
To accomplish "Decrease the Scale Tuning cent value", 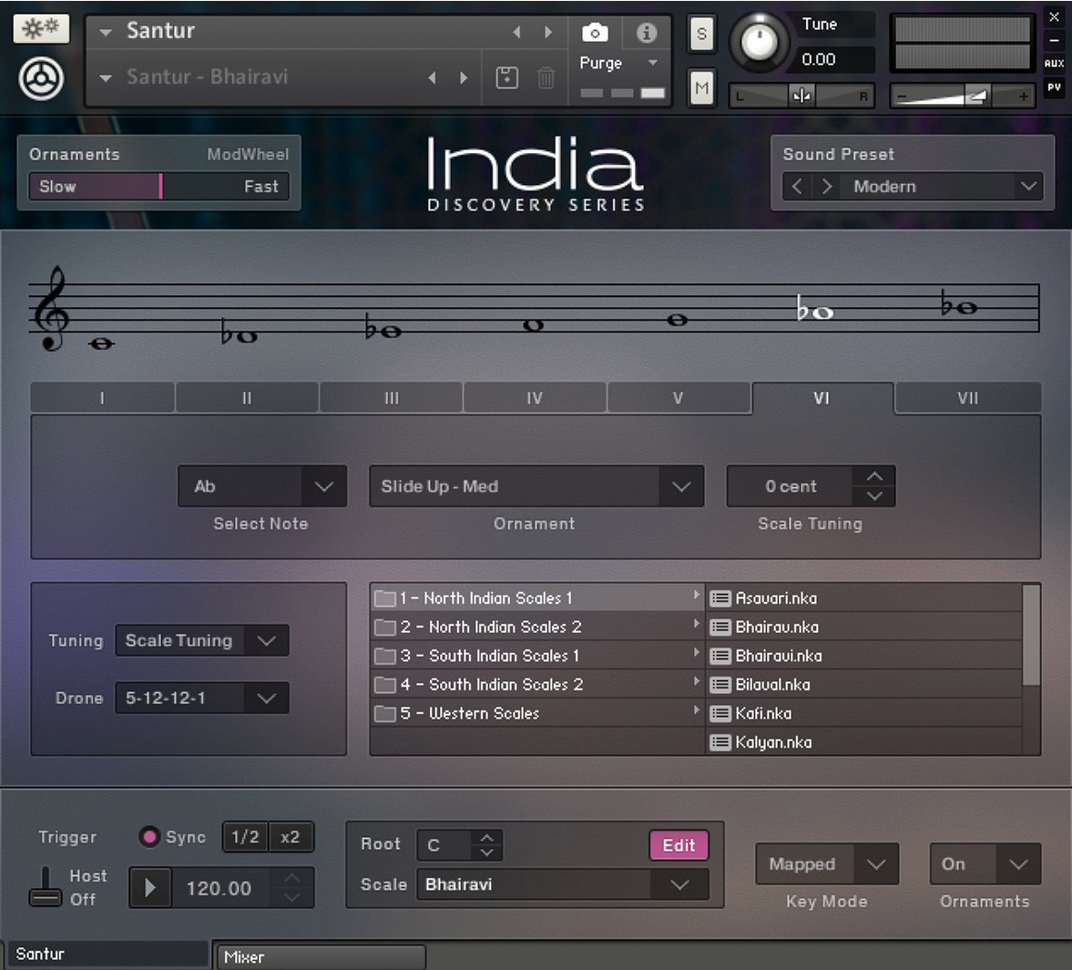I will [x=874, y=496].
